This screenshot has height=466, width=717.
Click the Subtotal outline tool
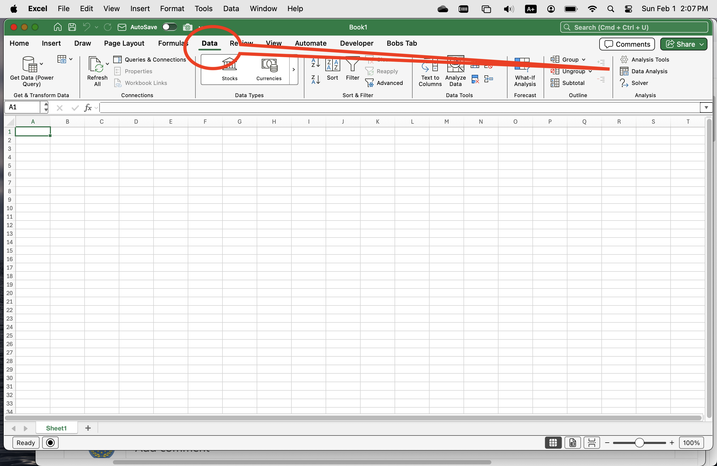click(x=567, y=83)
